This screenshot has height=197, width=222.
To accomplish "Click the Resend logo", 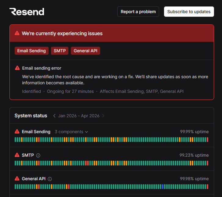I will coord(27,12).
